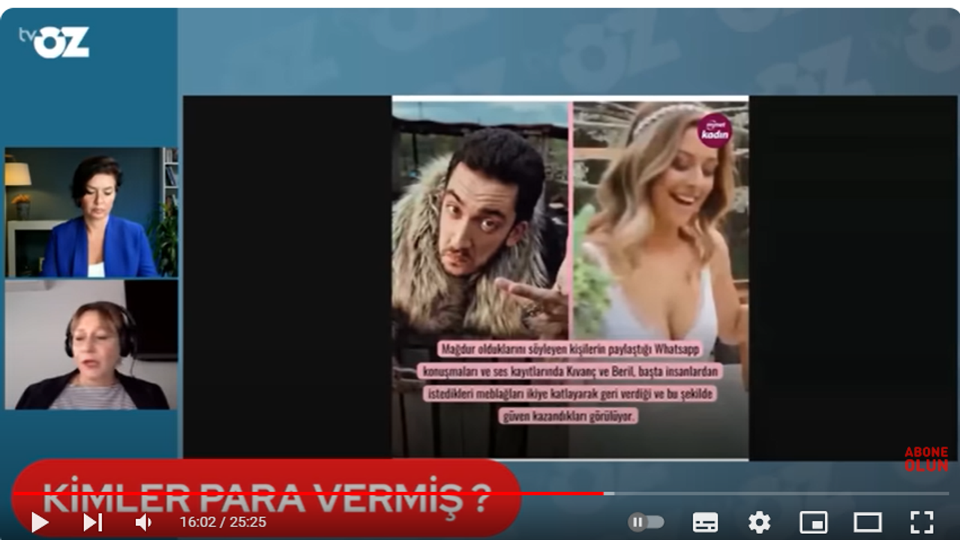Select the webcam feed of woman wearing headphones

tap(91, 345)
